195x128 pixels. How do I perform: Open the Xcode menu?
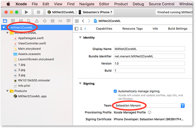(21, 4)
